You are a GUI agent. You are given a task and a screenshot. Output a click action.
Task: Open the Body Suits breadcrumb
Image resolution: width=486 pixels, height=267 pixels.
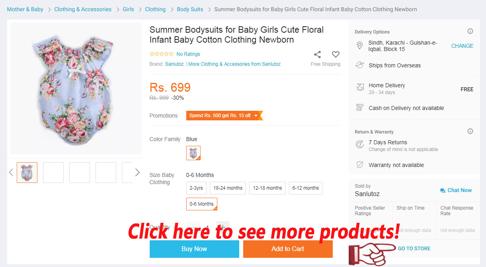coord(190,9)
